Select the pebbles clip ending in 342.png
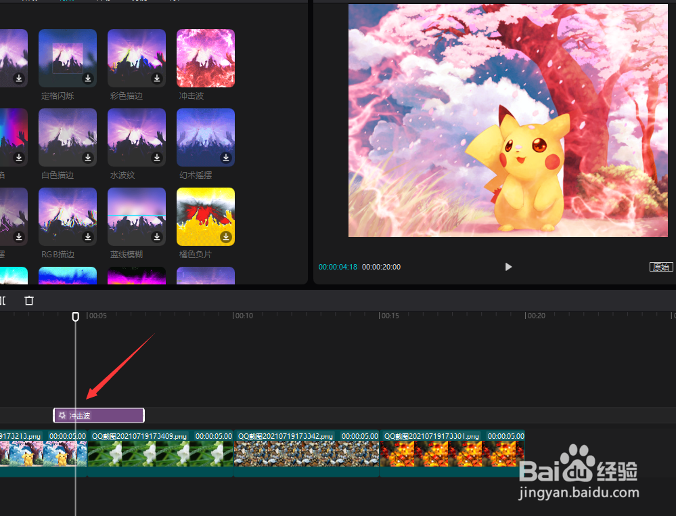 (306, 453)
